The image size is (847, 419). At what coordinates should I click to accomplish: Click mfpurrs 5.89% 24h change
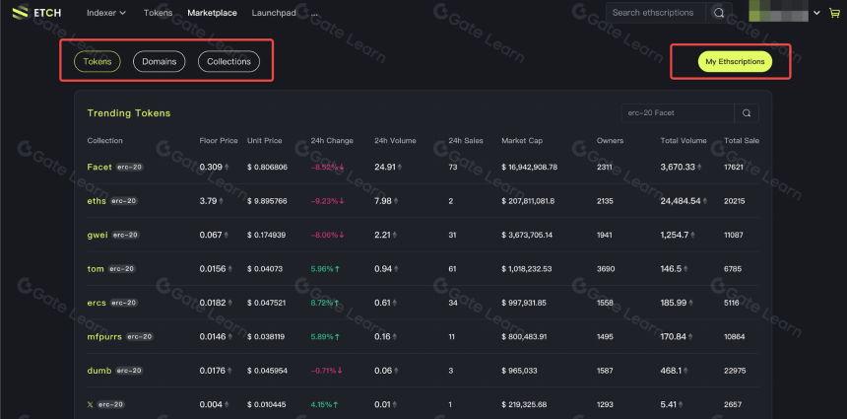point(325,337)
